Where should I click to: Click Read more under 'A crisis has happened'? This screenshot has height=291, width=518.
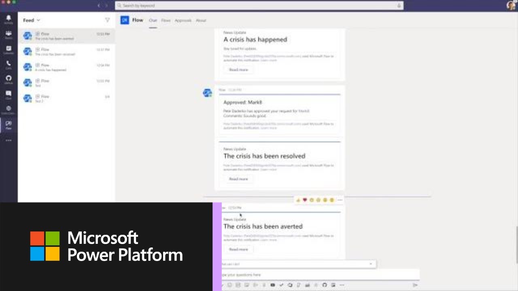238,70
